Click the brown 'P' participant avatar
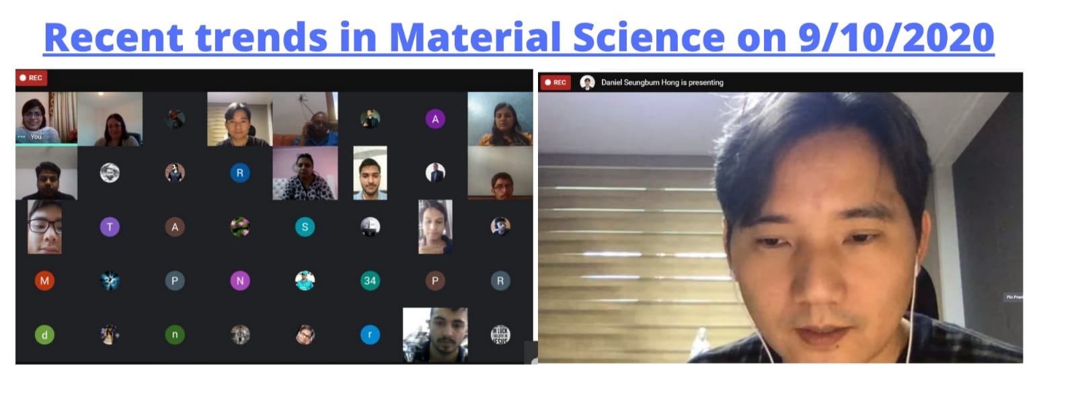This screenshot has height=405, width=1076. [x=435, y=281]
